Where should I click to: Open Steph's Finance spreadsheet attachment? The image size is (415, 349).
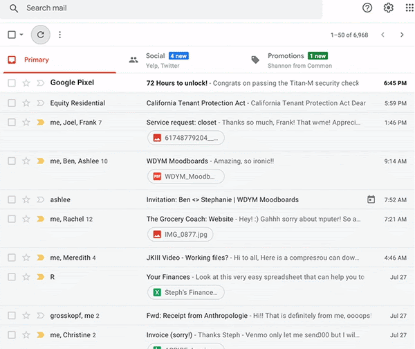186,292
